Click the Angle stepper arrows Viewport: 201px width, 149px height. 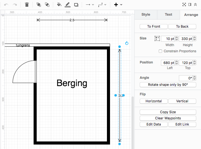[x=195, y=78]
